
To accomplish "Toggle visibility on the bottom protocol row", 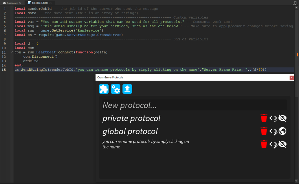I will [x=282, y=144].
